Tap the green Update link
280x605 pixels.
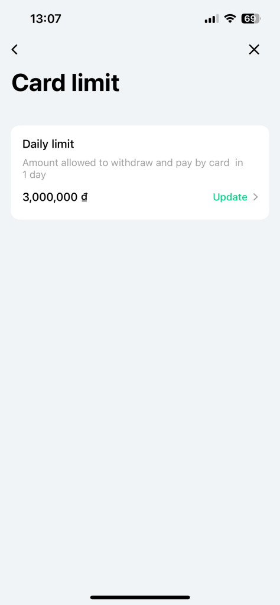[x=230, y=197]
